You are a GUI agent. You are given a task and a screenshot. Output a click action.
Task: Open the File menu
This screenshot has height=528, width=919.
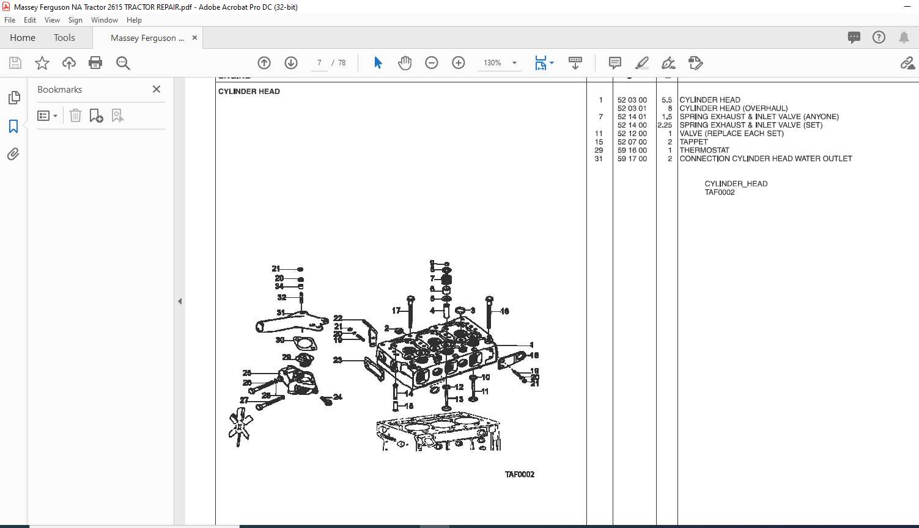pos(10,20)
